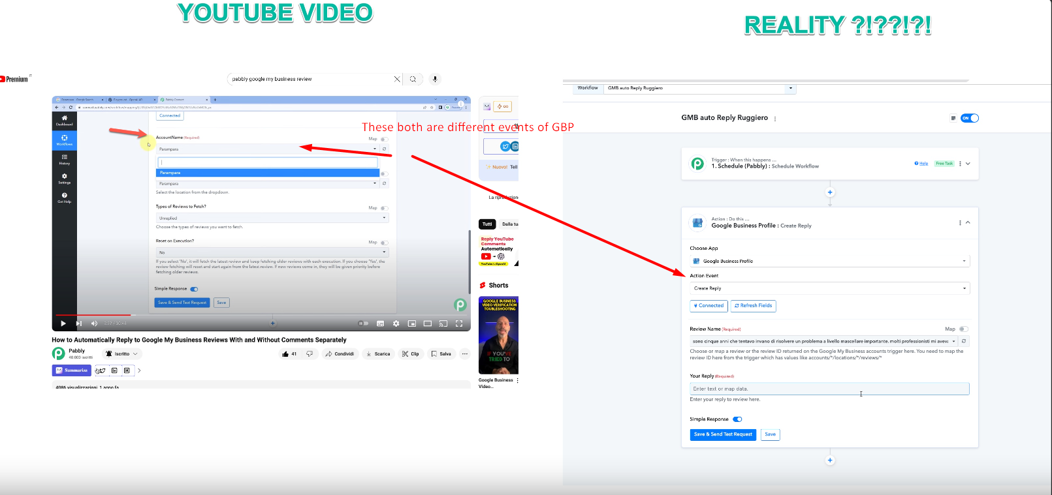Image resolution: width=1052 pixels, height=495 pixels.
Task: Expand the Schedule trigger step
Action: tap(968, 164)
